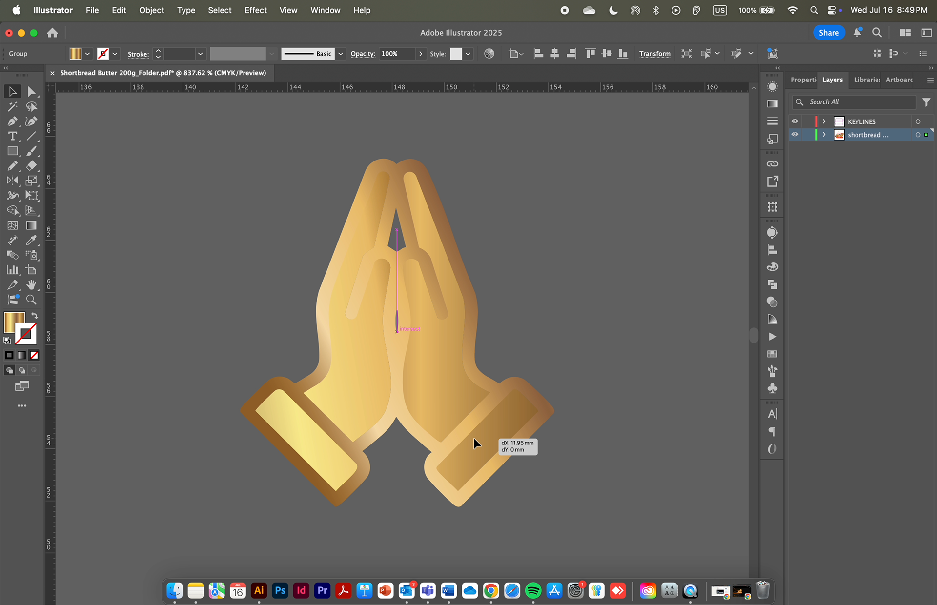Expand the KEYLINES layer
937x605 pixels.
[824, 121]
